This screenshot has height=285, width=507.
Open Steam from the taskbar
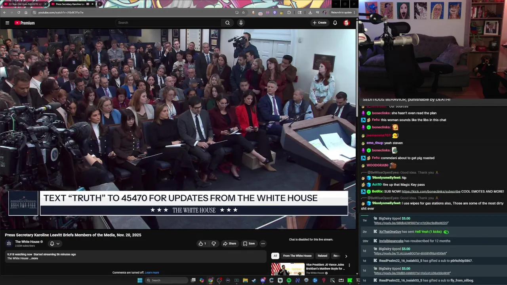click(254, 280)
